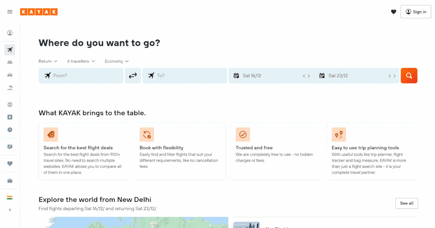This screenshot has width=435, height=228.
Task: Select Cars icon in sidebar
Action: 10,75
